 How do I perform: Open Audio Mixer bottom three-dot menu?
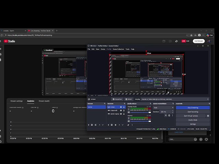[132, 125]
